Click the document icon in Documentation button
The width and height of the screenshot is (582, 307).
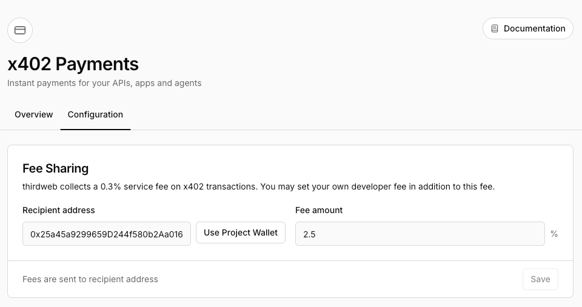pyautogui.click(x=495, y=28)
